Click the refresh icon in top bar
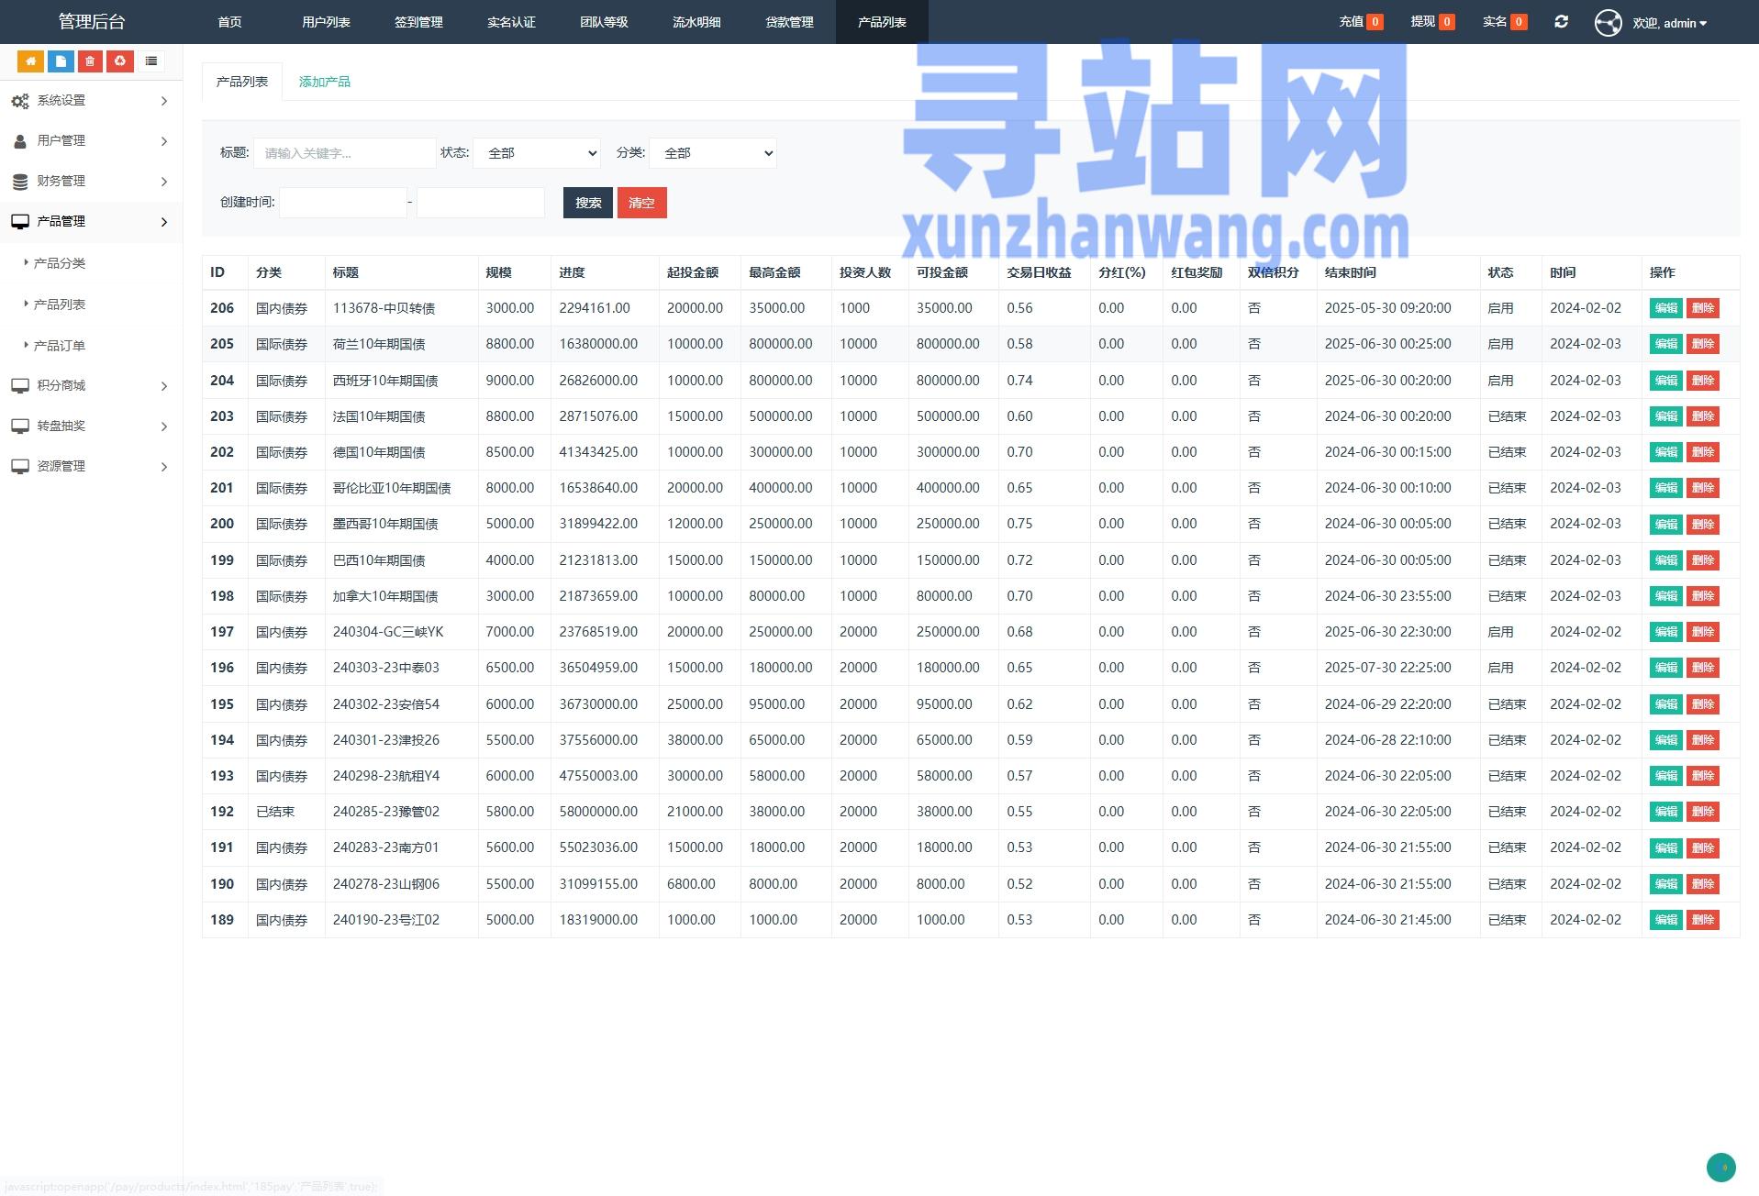The height and width of the screenshot is (1196, 1759). [x=1561, y=21]
